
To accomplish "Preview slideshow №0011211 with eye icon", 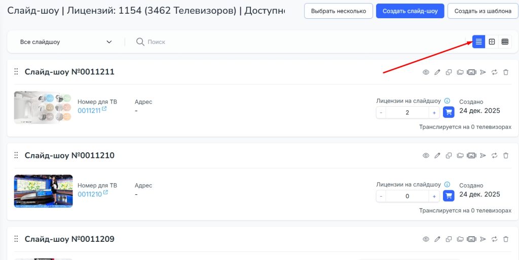I will pyautogui.click(x=426, y=72).
